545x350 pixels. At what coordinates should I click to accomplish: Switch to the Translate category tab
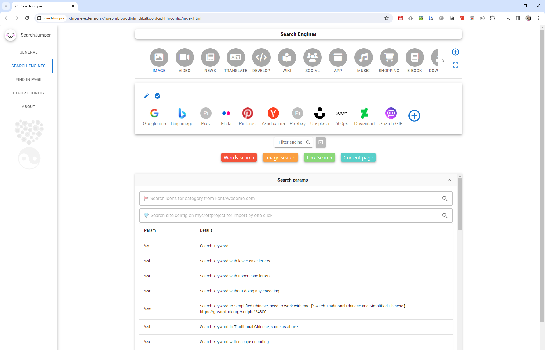(x=236, y=61)
